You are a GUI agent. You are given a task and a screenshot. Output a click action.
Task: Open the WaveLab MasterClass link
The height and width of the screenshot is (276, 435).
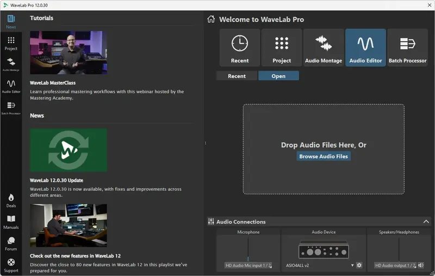pos(53,82)
